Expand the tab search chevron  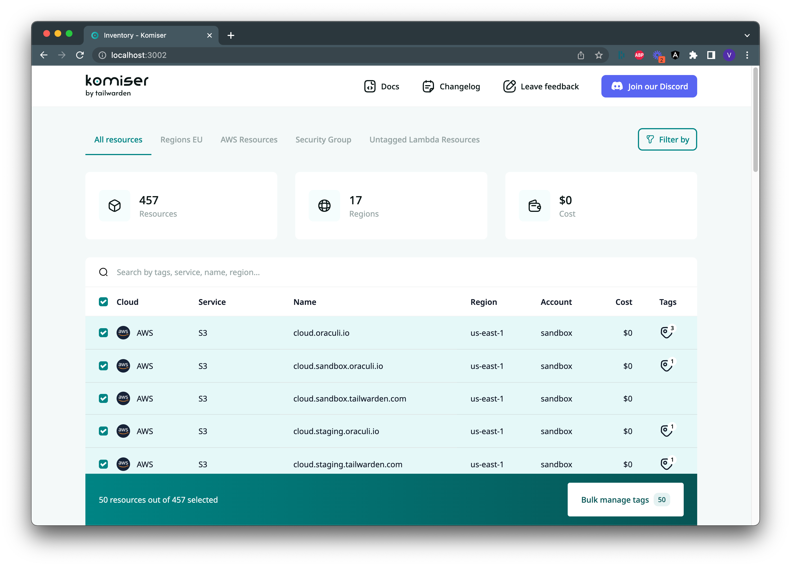pyautogui.click(x=747, y=35)
